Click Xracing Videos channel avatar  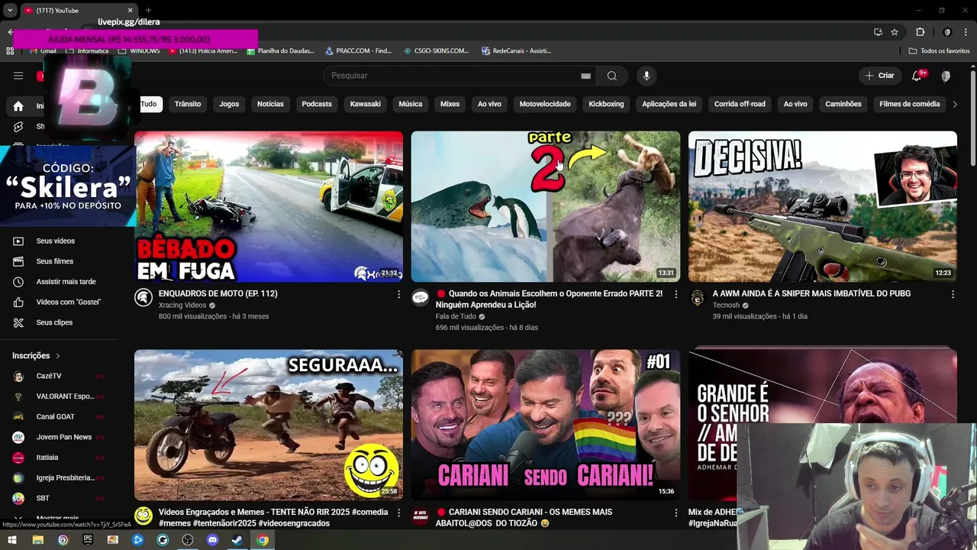tap(143, 298)
